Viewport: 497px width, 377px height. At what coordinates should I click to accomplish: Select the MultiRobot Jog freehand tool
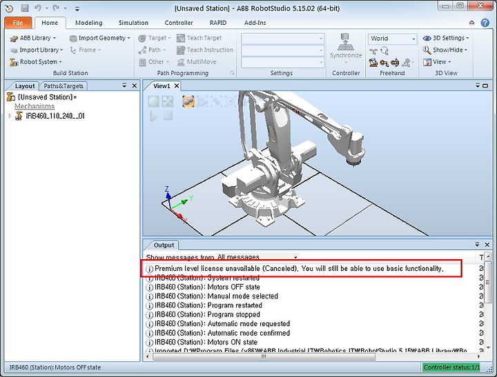coord(407,63)
